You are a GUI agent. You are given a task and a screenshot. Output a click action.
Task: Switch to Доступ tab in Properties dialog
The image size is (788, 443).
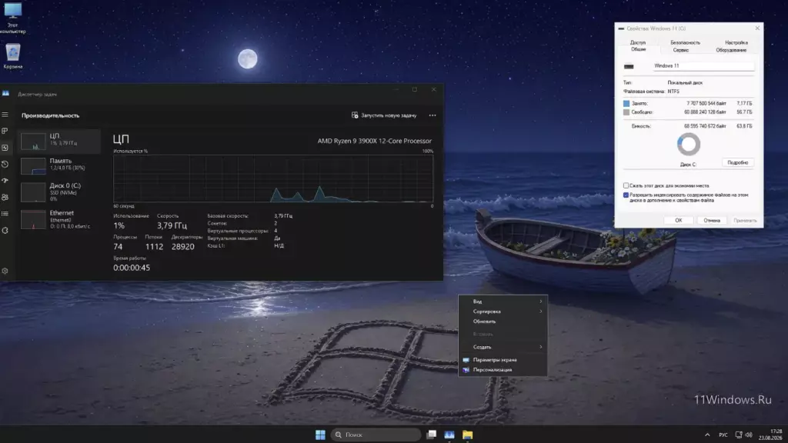pyautogui.click(x=638, y=43)
